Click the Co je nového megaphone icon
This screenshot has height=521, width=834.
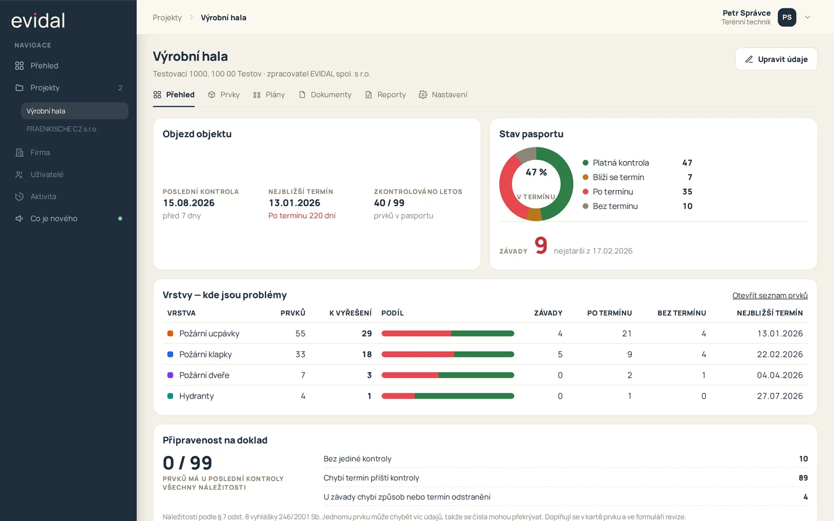point(19,218)
